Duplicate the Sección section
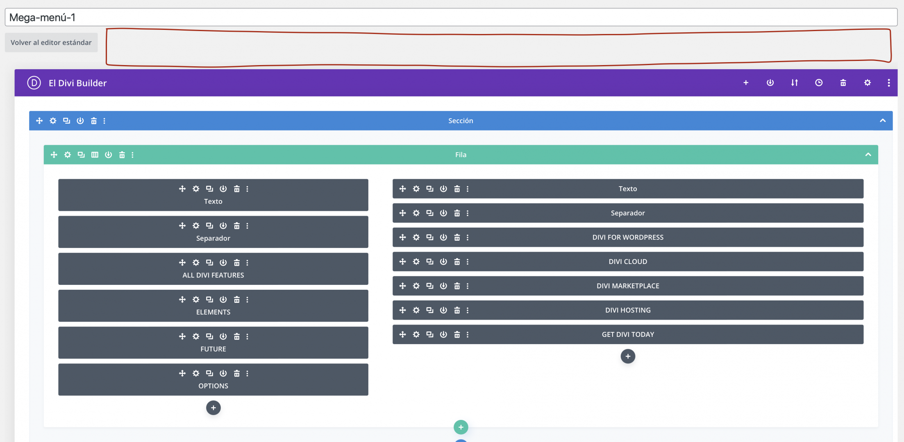 coord(66,121)
